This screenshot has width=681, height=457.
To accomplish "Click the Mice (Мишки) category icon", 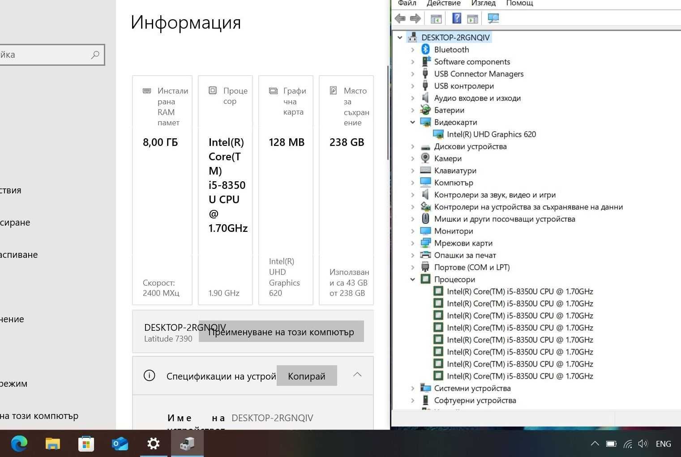I will [x=425, y=219].
